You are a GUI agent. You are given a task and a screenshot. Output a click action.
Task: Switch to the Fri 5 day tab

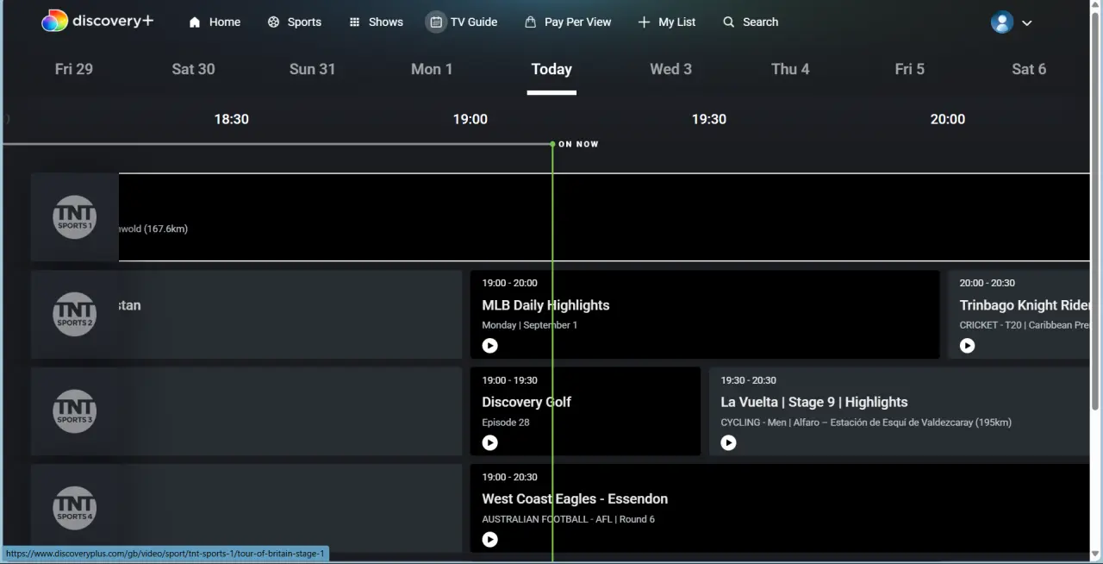909,69
